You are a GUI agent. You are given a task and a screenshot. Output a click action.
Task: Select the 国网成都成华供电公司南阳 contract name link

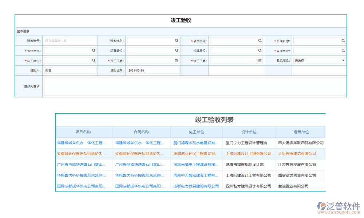point(140,186)
